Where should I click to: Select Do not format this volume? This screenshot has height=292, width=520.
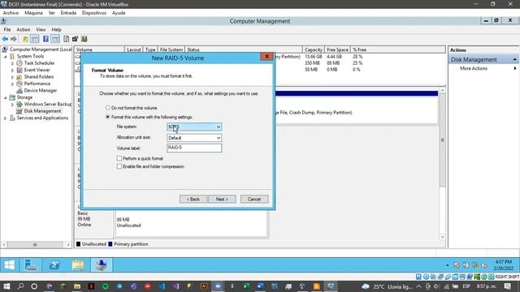[x=107, y=108]
